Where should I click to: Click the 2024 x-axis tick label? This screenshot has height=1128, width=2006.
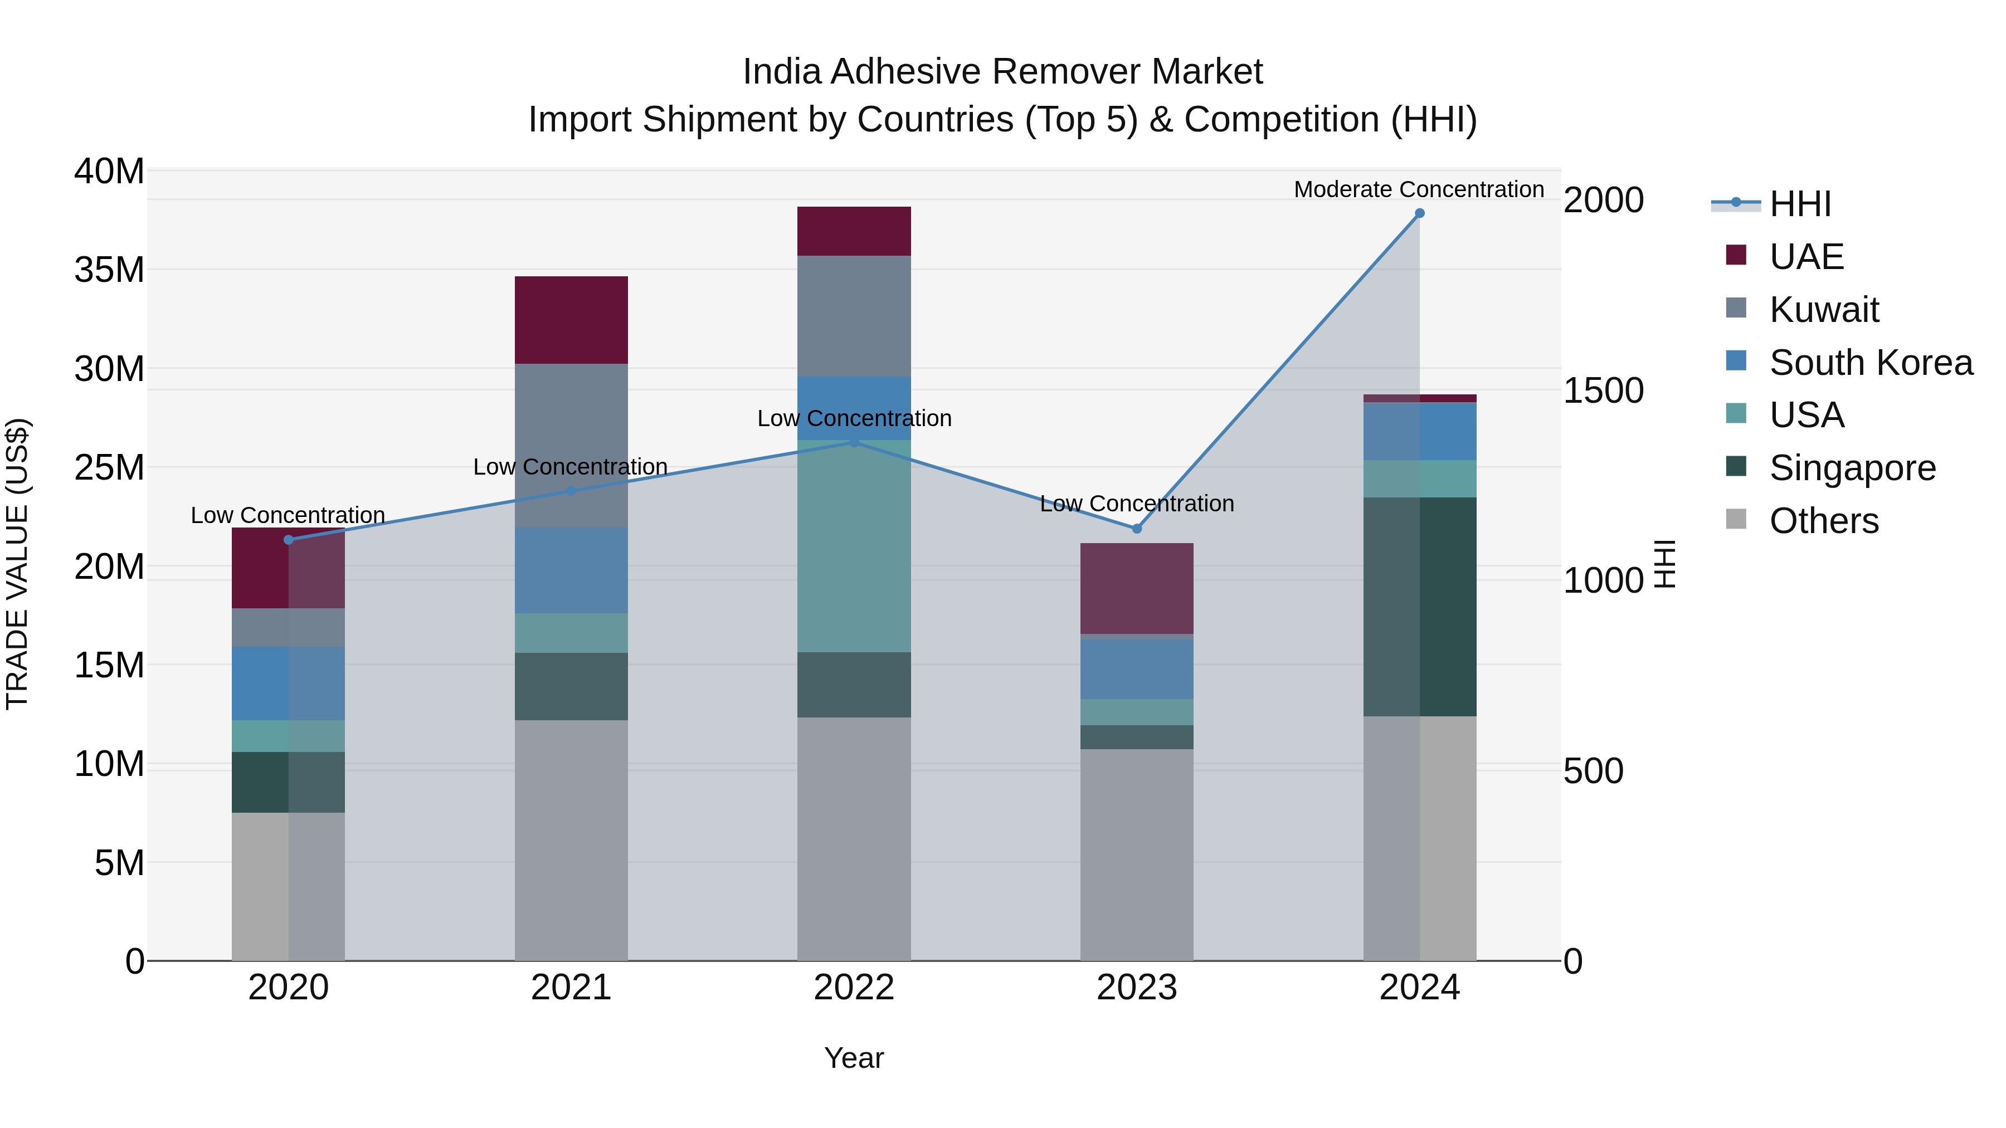pos(1419,988)
